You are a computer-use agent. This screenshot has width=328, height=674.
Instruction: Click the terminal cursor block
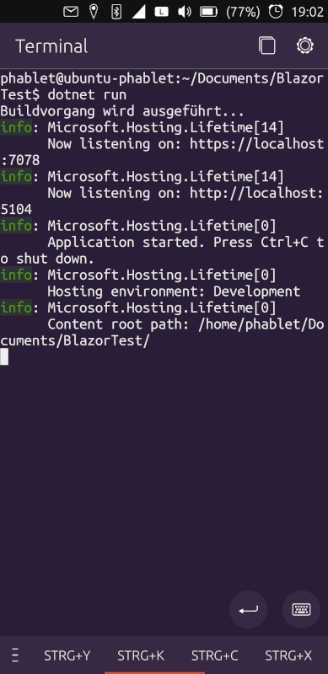click(4, 356)
